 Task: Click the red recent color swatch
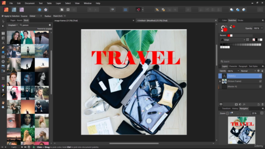tap(229, 36)
